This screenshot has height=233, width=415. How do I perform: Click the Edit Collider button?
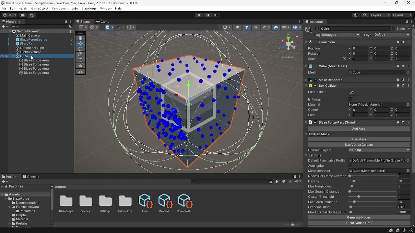pos(352,93)
